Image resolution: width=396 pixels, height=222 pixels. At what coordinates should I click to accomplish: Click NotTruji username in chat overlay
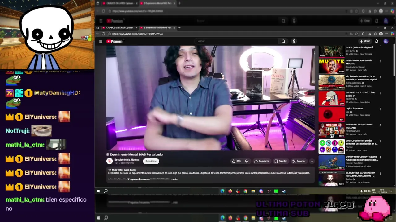pyautogui.click(x=18, y=131)
